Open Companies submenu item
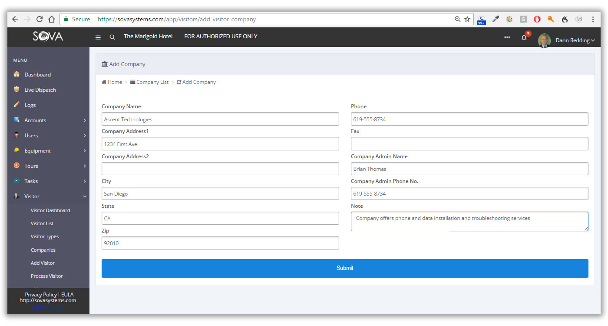Viewport: 608px width, 326px height. (43, 250)
